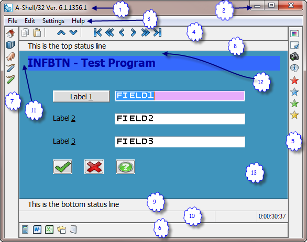The width and height of the screenshot is (307, 242).
Task: Click the paste clipboard icon
Action: point(37,32)
